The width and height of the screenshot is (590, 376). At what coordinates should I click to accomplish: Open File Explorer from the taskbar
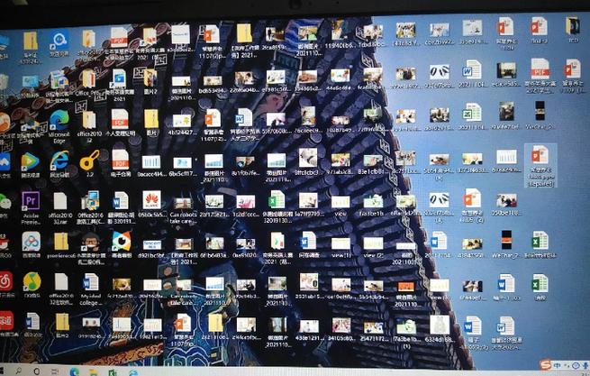pyautogui.click(x=94, y=372)
